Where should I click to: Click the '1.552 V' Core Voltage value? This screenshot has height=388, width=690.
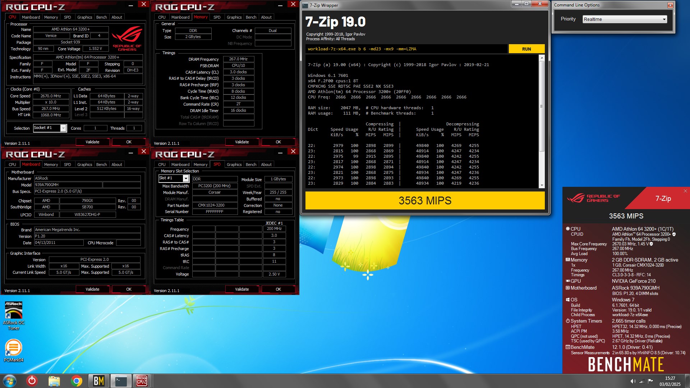pyautogui.click(x=95, y=48)
